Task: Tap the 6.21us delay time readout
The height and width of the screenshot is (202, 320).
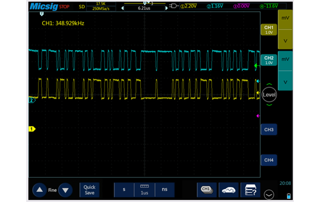Action: tap(144, 8)
